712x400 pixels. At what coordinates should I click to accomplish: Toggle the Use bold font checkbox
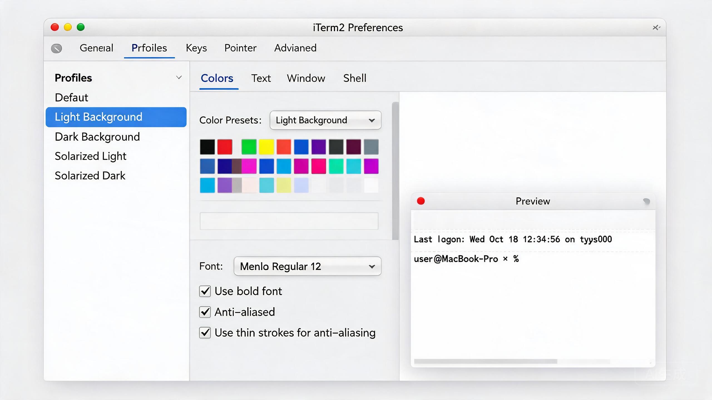pyautogui.click(x=205, y=291)
